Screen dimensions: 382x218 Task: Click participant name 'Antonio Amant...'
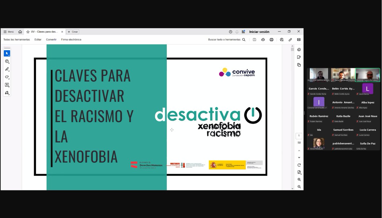pos(343,102)
